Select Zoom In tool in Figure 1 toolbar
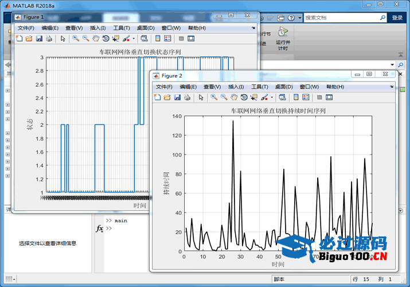This screenshot has width=410, height=287. coord(76,38)
